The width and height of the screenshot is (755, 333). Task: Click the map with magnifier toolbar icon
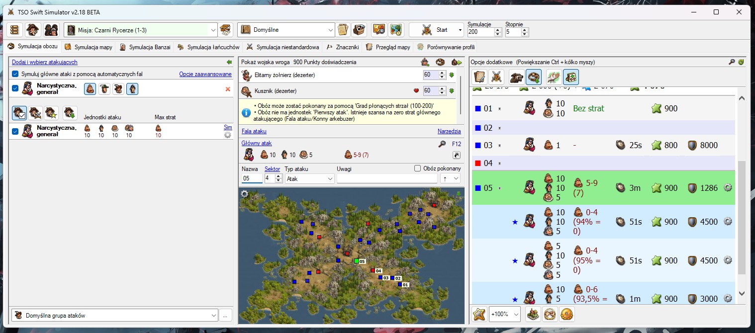click(x=379, y=30)
